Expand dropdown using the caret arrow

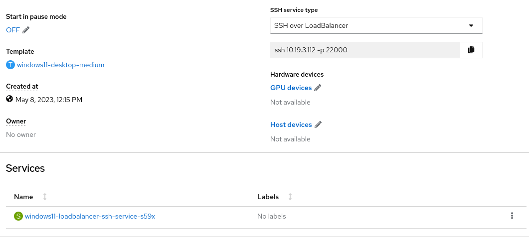point(471,25)
